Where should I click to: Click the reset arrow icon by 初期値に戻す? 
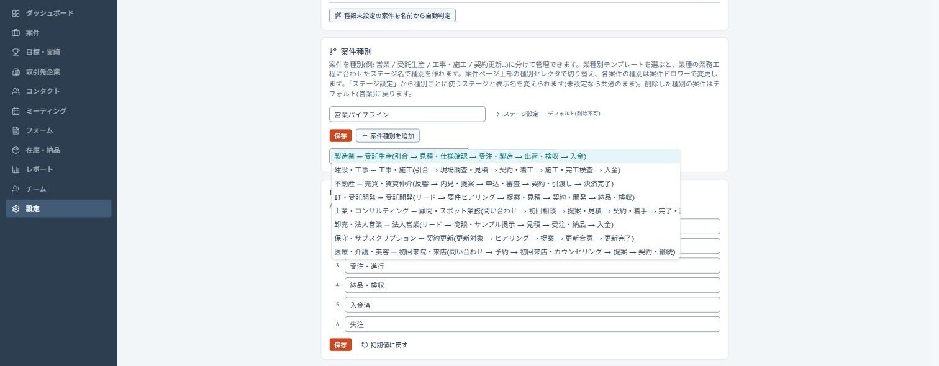point(365,345)
